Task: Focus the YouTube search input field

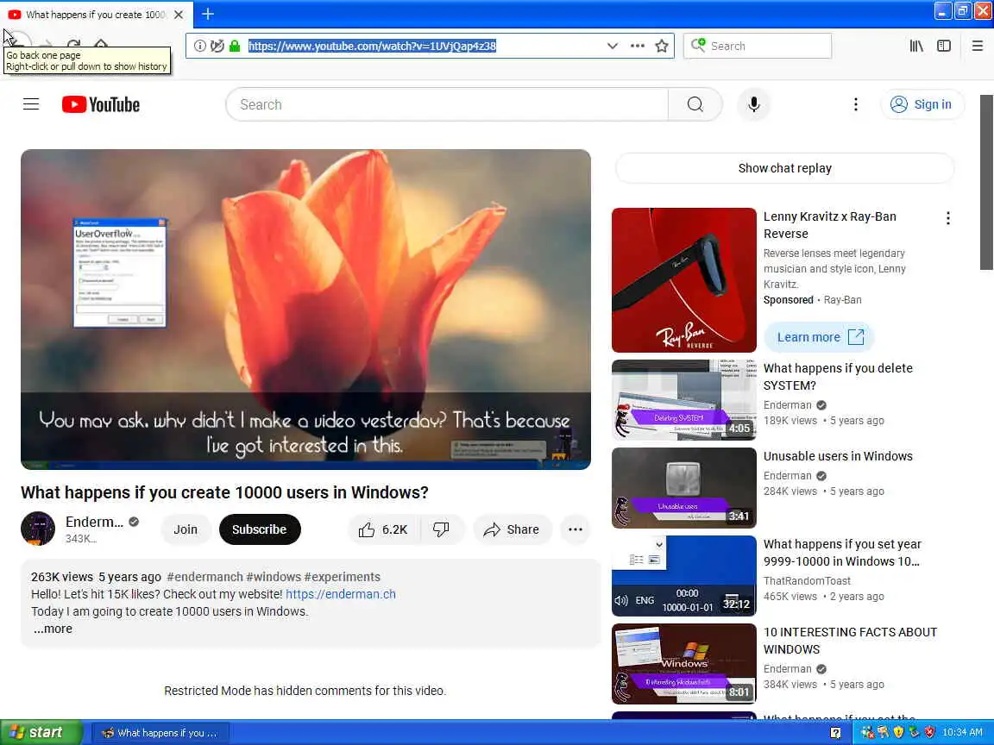Action: tap(447, 104)
